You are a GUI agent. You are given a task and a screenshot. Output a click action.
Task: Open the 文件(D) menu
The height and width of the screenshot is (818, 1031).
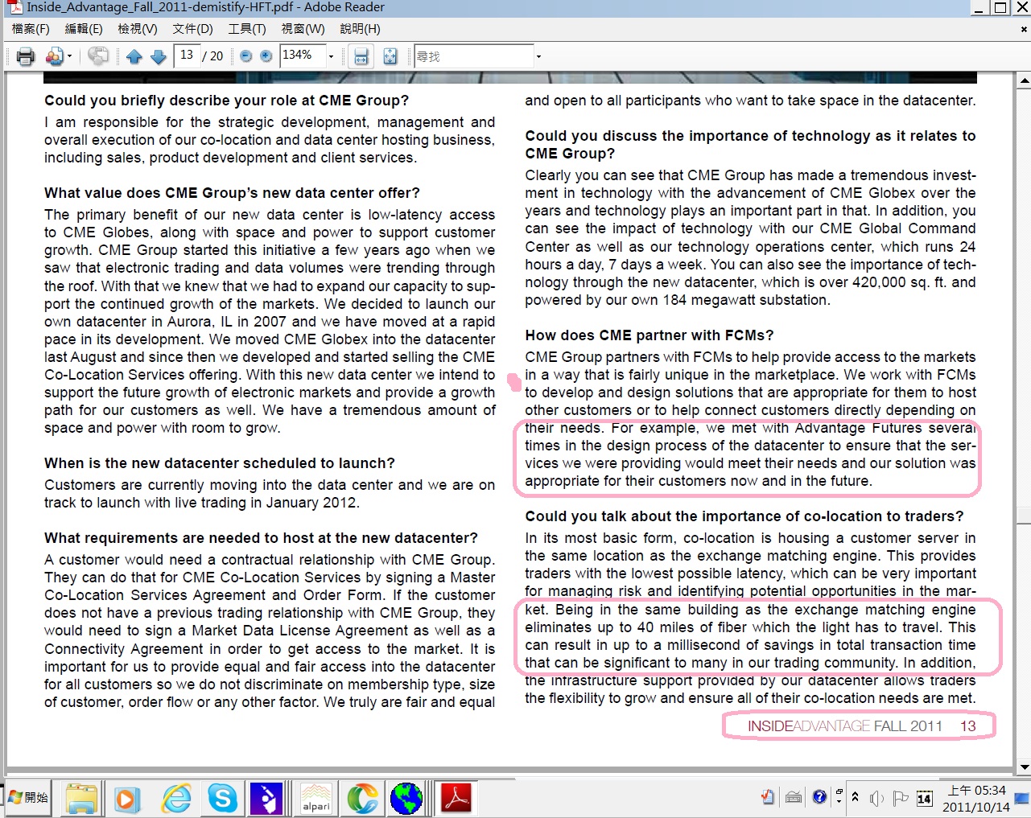(x=193, y=29)
